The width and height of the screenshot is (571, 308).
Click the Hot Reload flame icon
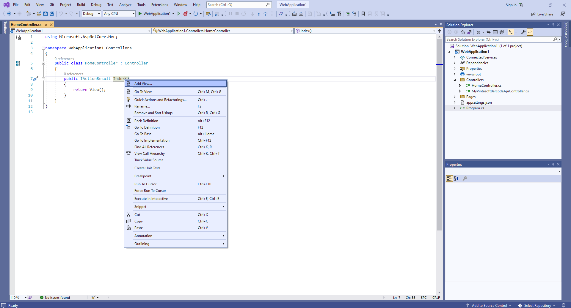tap(186, 14)
